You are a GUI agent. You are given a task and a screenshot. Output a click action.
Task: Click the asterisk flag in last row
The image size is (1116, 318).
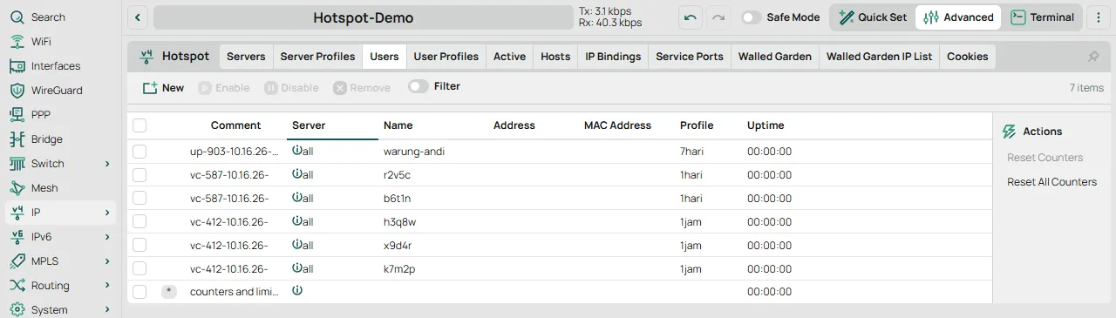[169, 292]
